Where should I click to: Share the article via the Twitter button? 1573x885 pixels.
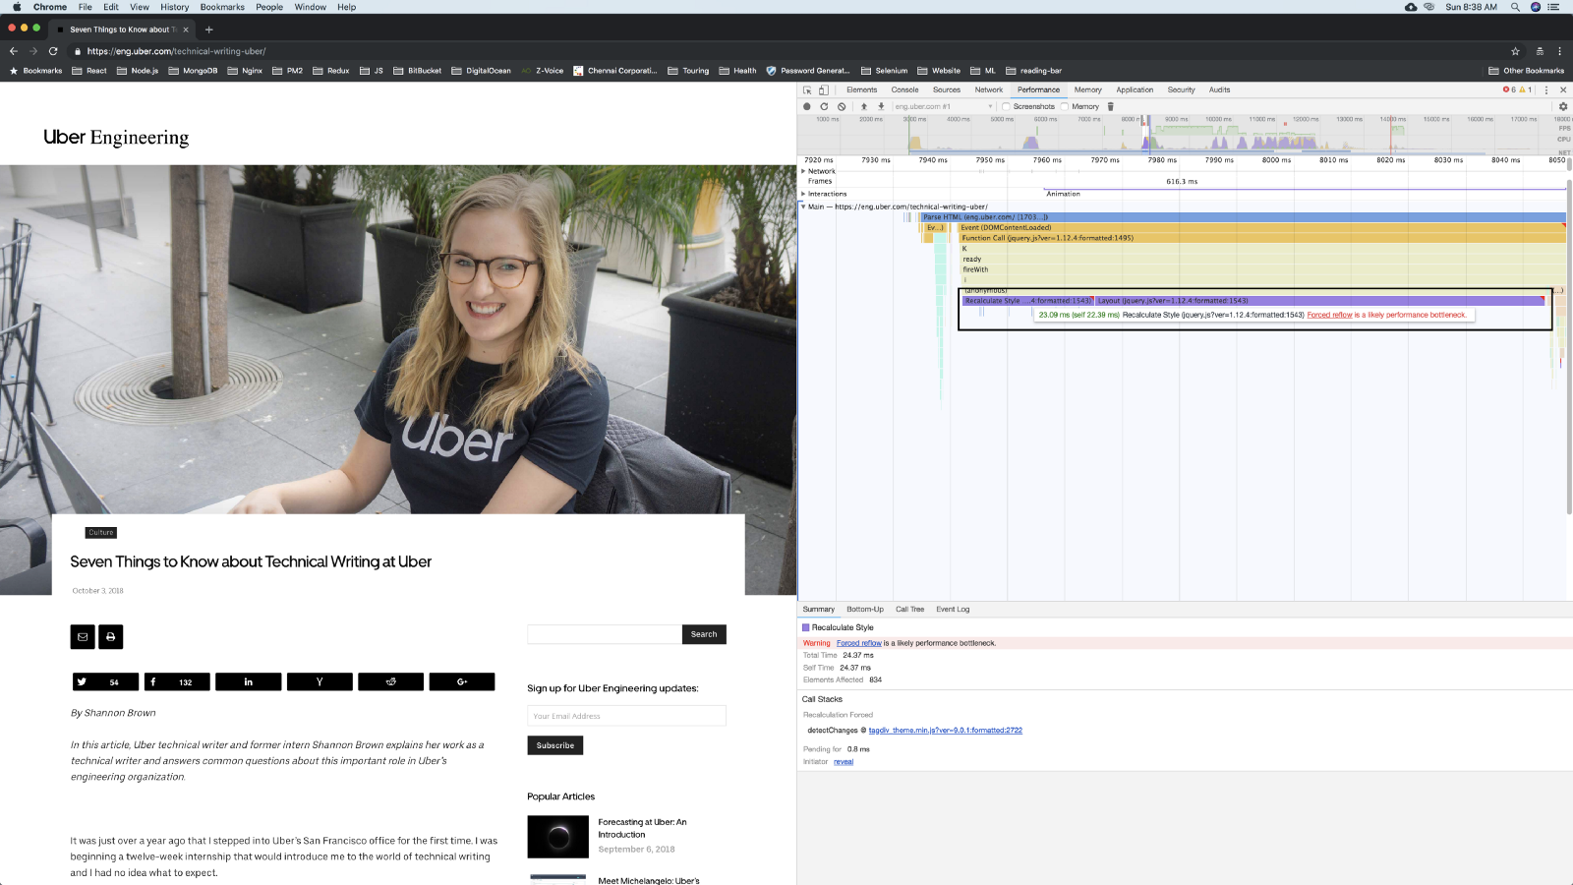(x=105, y=681)
